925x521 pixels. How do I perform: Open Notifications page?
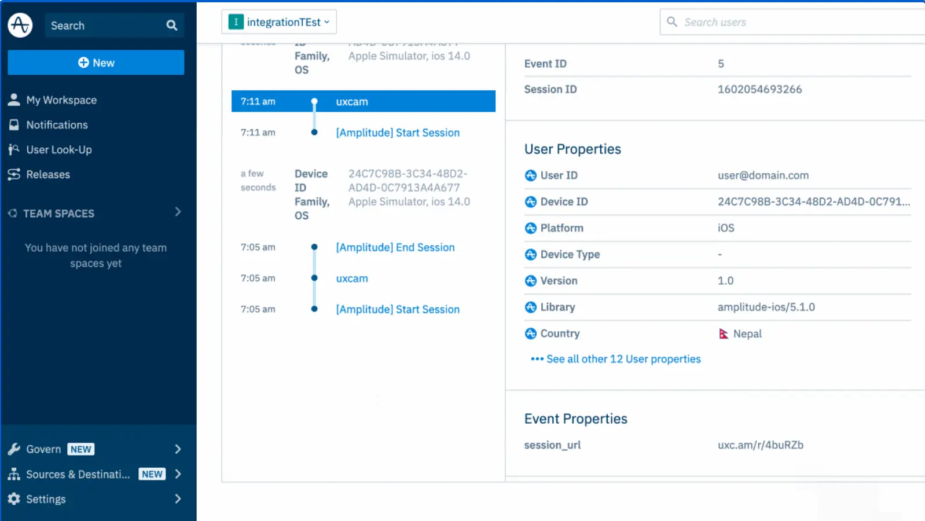click(x=57, y=124)
